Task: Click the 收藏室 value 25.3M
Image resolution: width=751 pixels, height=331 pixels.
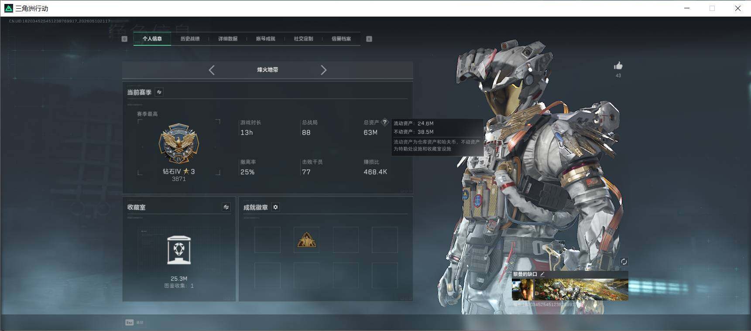Action: click(179, 279)
